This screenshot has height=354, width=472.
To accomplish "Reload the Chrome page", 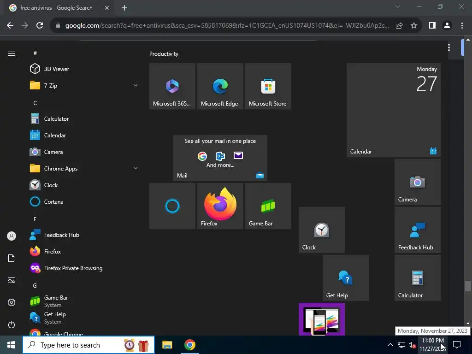I will pos(40,26).
